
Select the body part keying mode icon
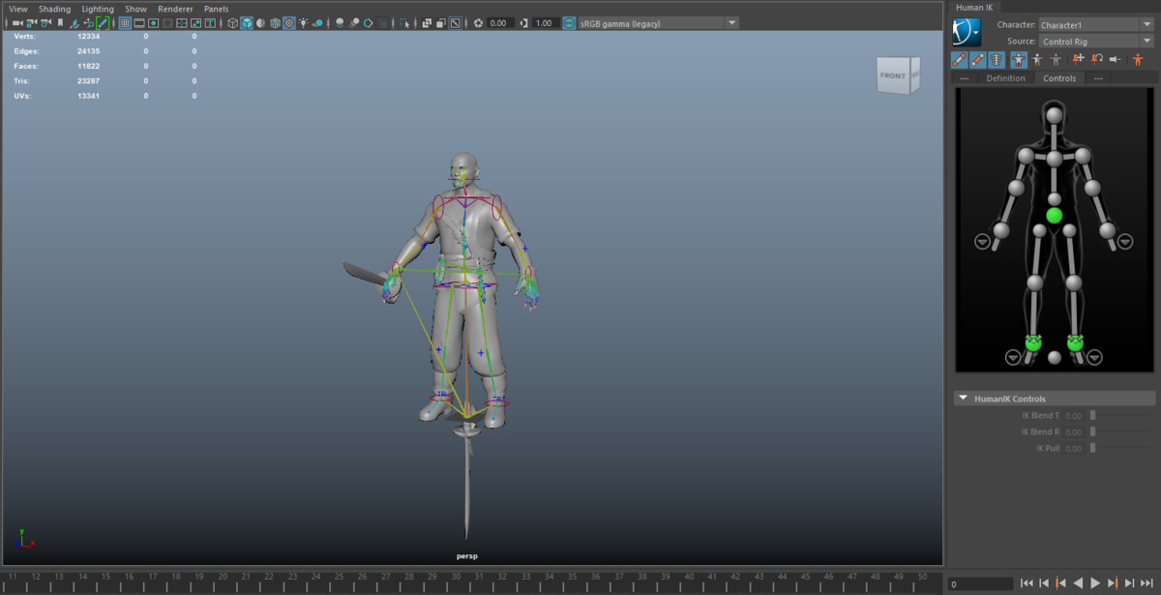pyautogui.click(x=1037, y=59)
